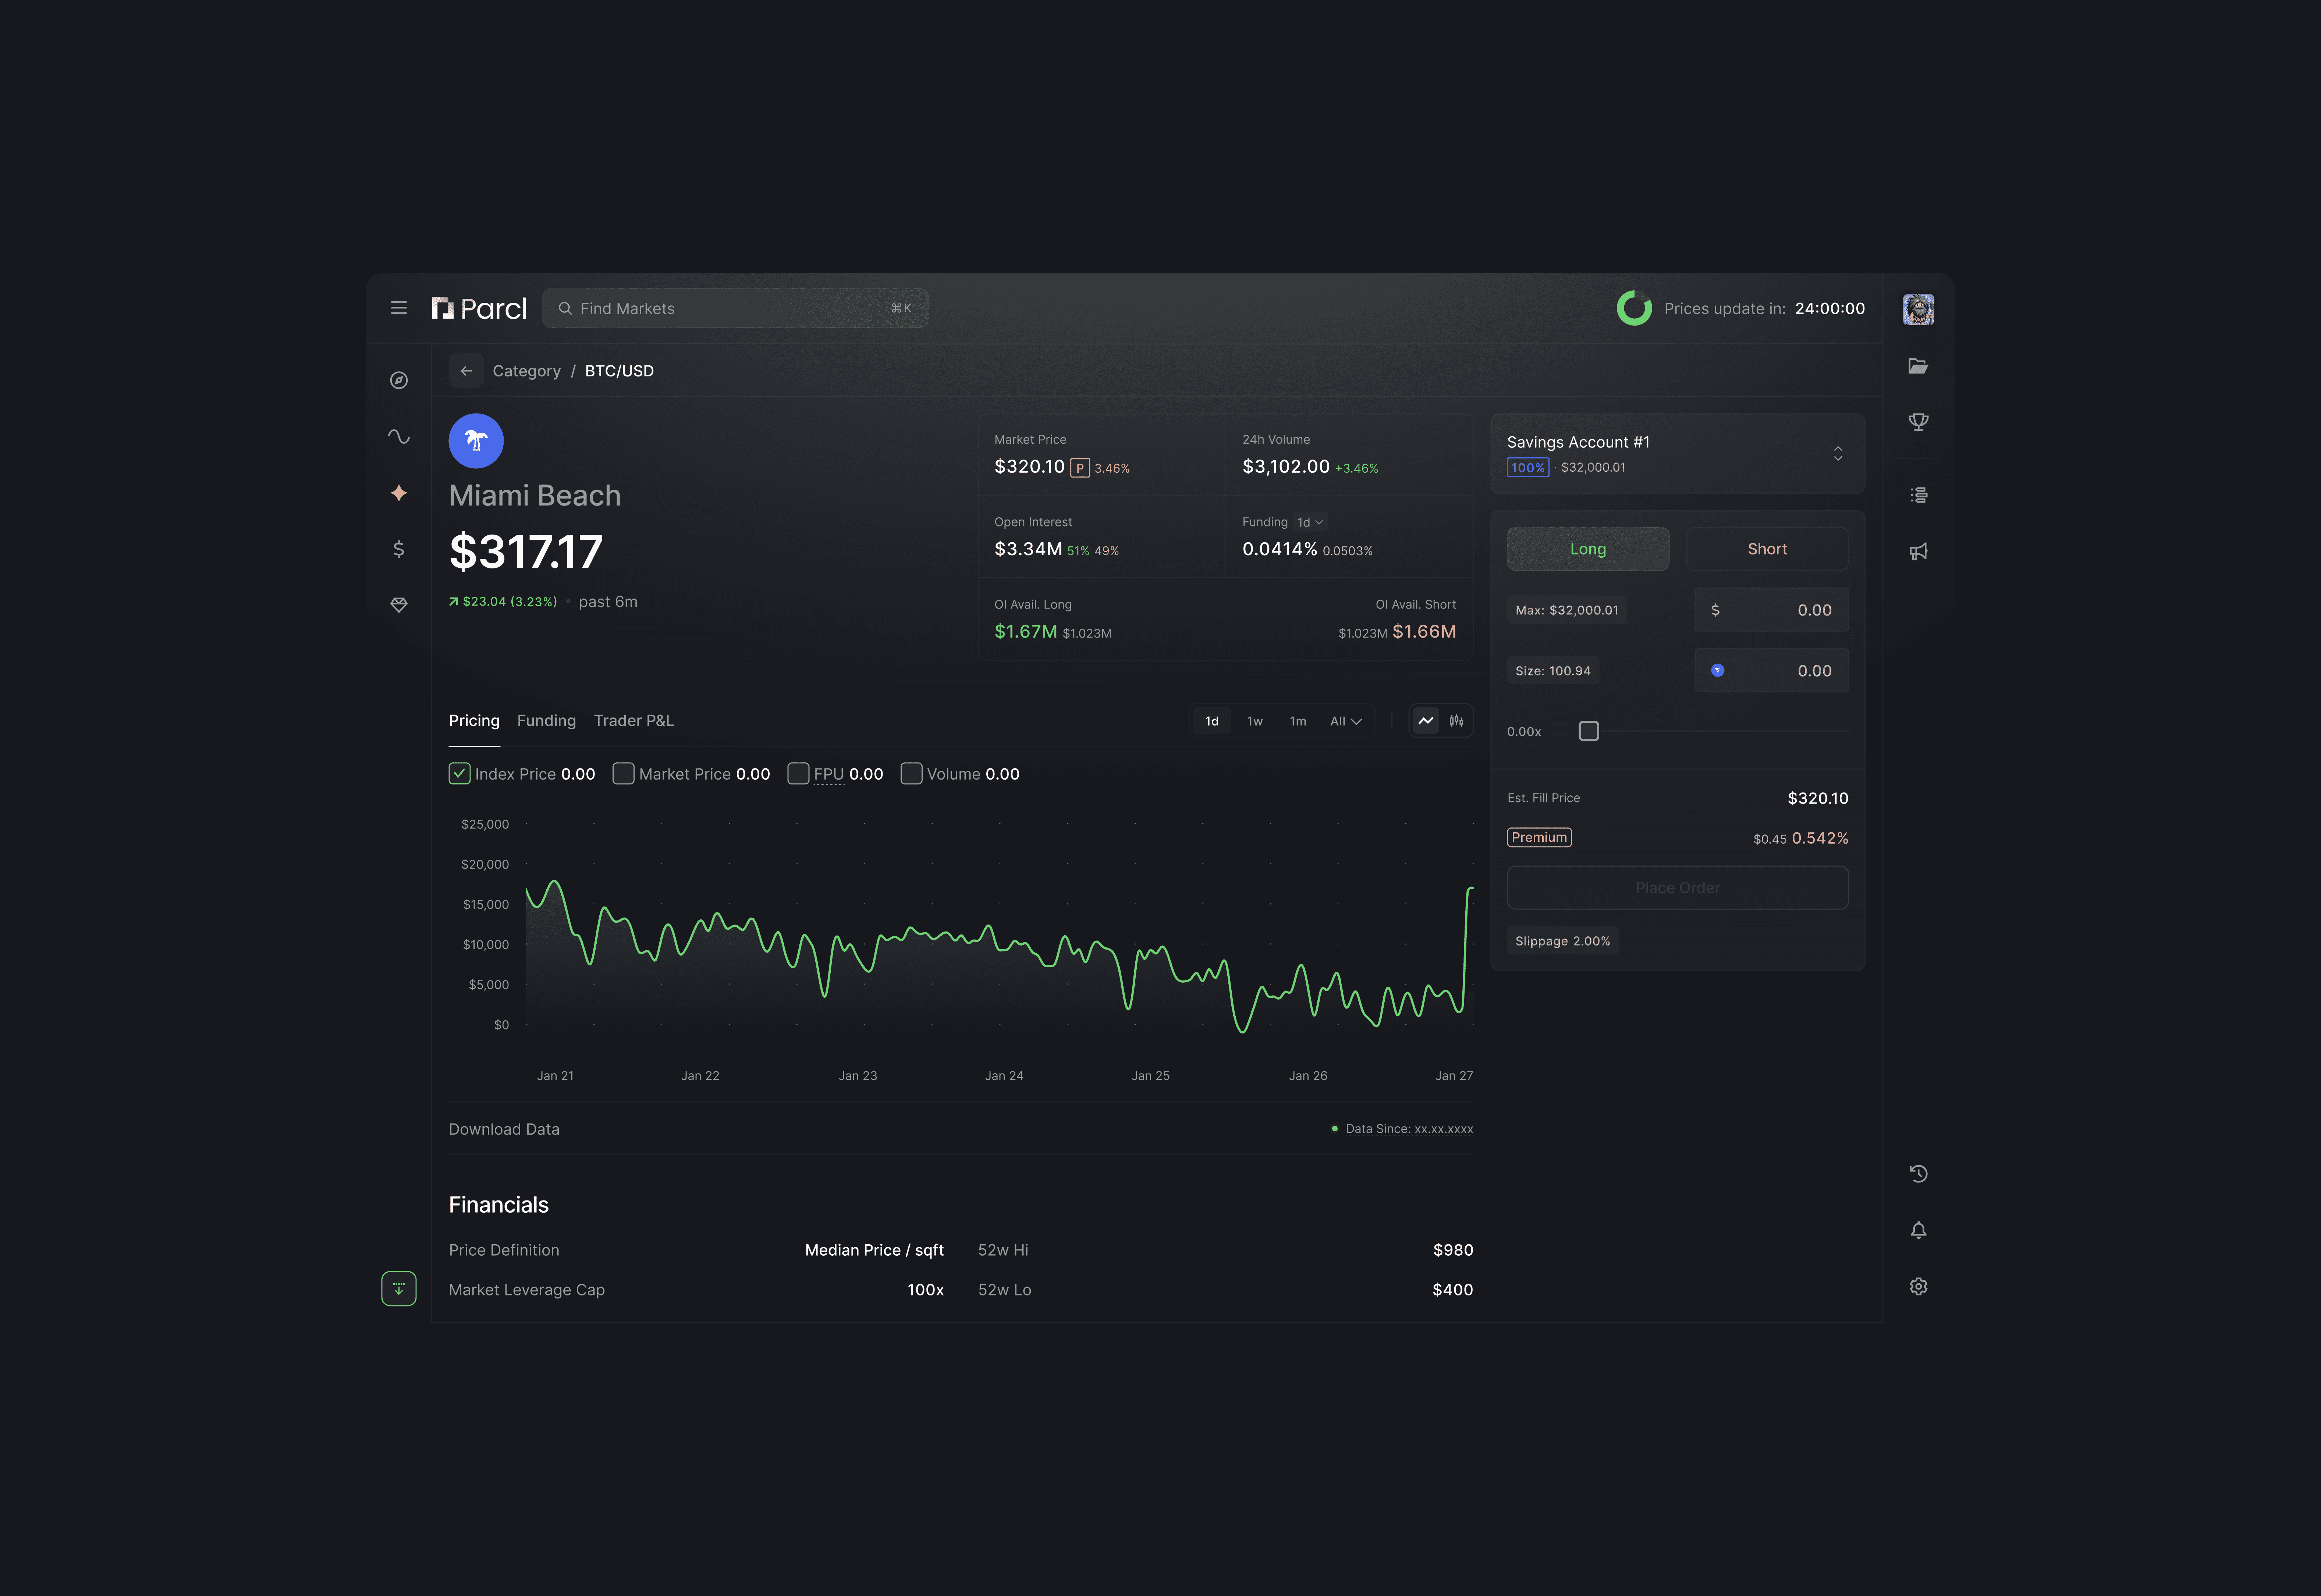Switch to candlestick chart view
This screenshot has height=1596, width=2321.
(1456, 721)
